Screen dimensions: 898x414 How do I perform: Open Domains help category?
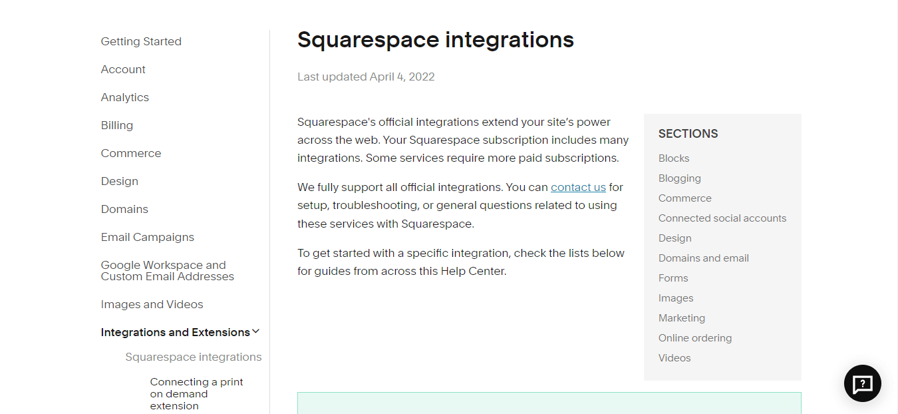pyautogui.click(x=124, y=209)
